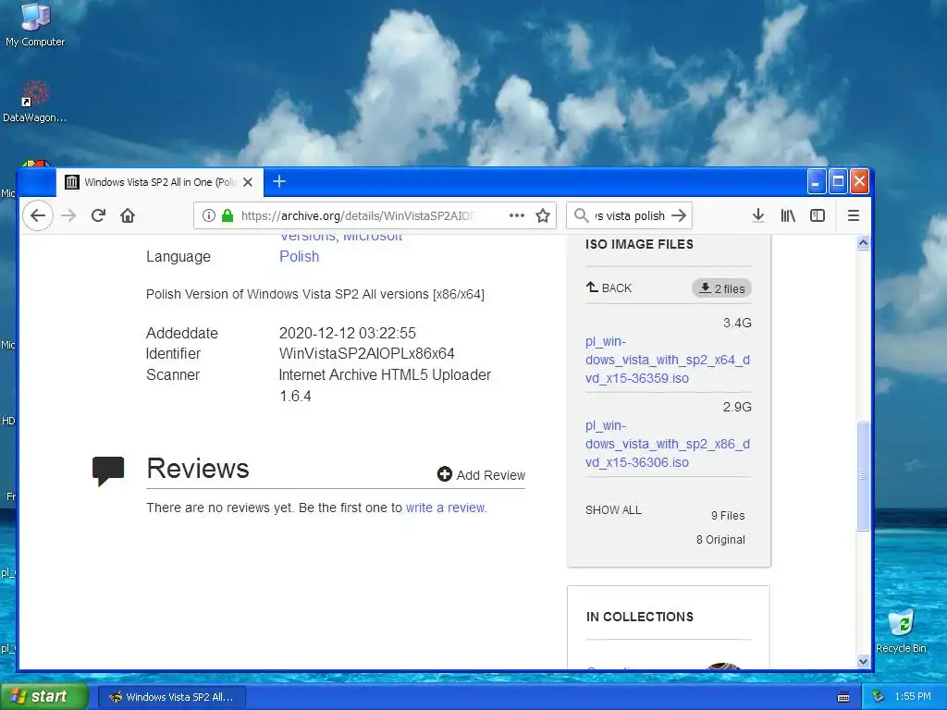Select the Windows Vista SP2 All in One tab
This screenshot has height=710, width=947.
click(160, 182)
